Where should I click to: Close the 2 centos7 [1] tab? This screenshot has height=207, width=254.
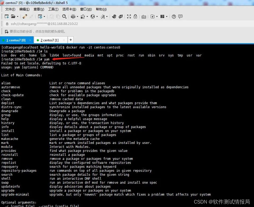pos(64,40)
